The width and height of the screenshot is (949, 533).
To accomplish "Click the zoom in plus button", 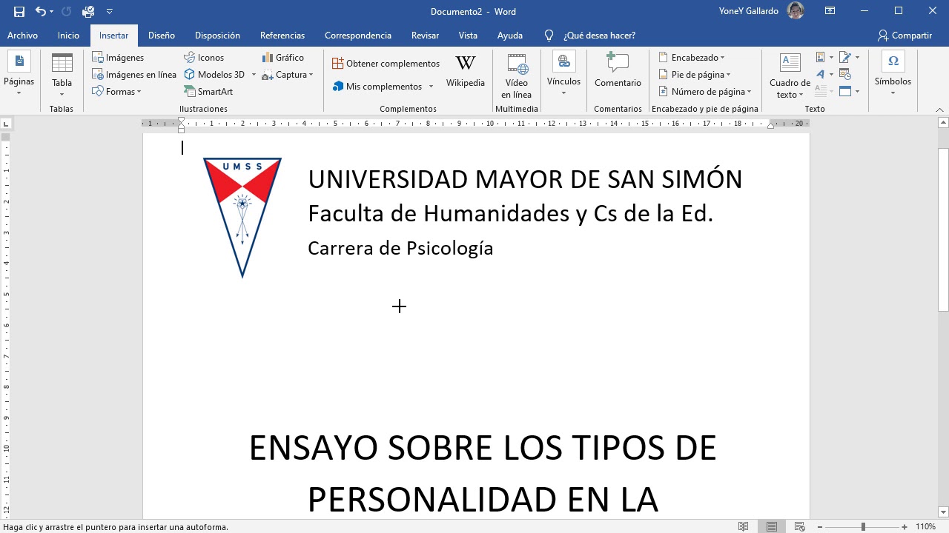I will 905,526.
